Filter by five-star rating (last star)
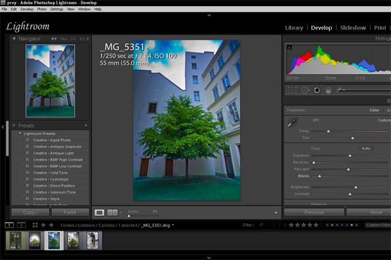 pos(316,225)
